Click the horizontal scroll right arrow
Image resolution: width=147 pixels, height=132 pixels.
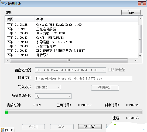click(136, 60)
